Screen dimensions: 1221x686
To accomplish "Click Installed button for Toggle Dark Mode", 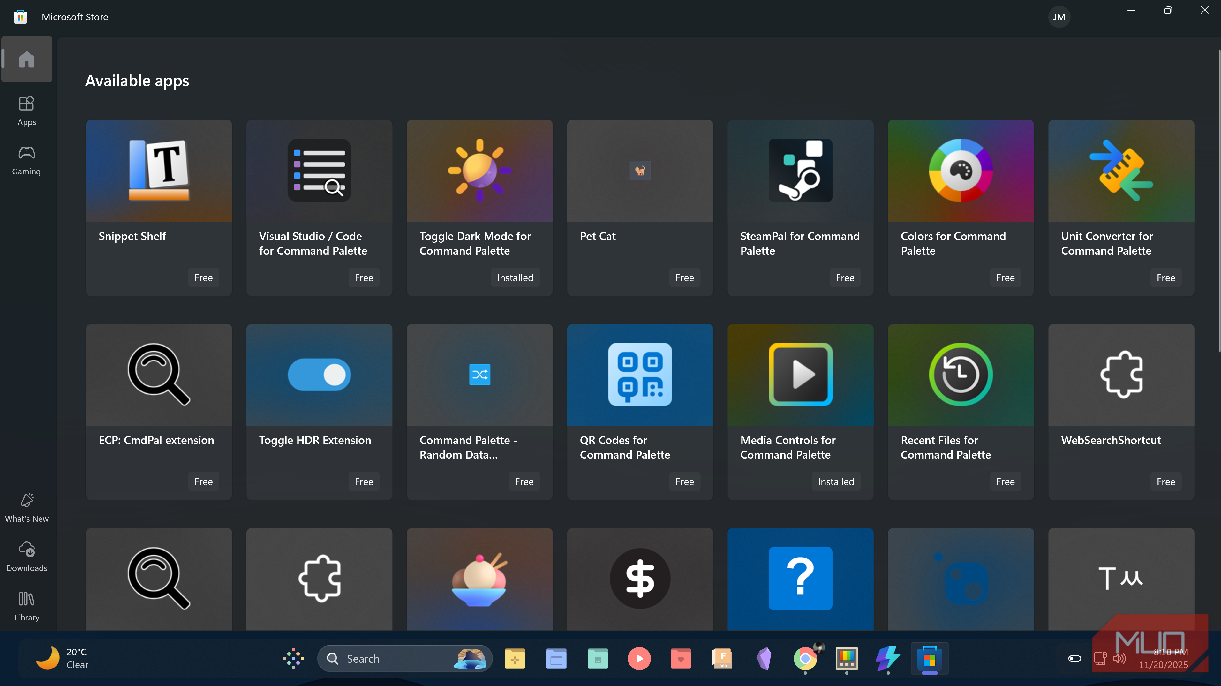I will point(515,278).
